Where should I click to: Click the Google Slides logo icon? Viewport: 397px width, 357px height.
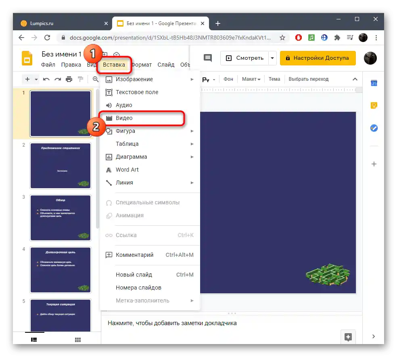(x=27, y=58)
